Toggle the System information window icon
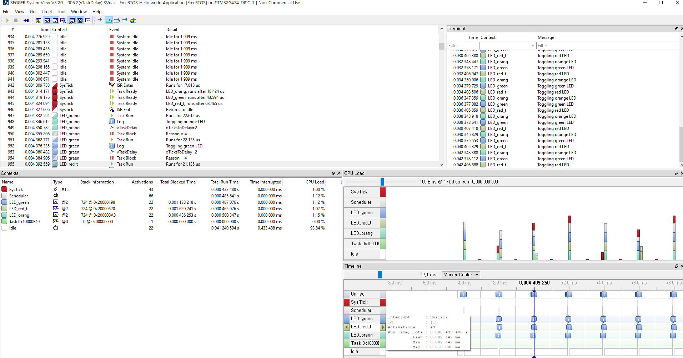The width and height of the screenshot is (683, 358). (x=38, y=20)
